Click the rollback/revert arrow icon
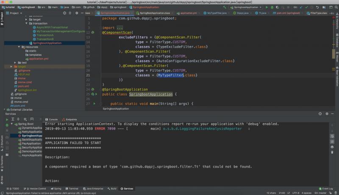This screenshot has height=195, width=339. pos(317,7)
